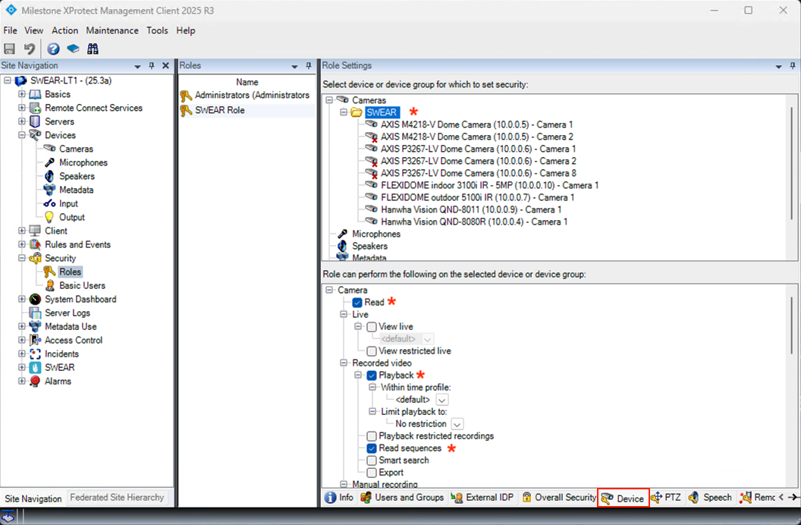Expand the Servers tree node

pos(22,121)
